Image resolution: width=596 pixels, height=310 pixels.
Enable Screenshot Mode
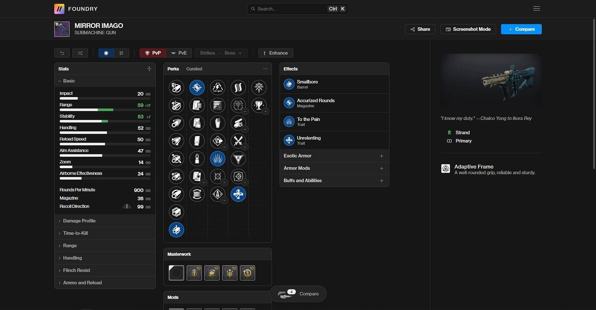[468, 29]
